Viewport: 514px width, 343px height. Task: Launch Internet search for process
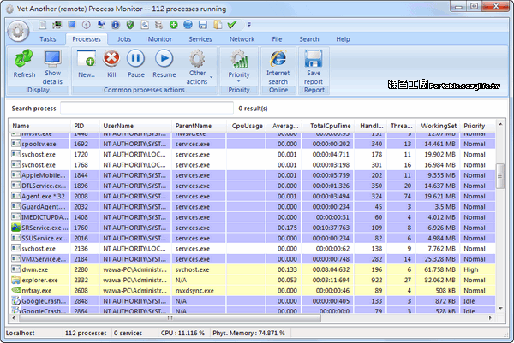tap(278, 68)
